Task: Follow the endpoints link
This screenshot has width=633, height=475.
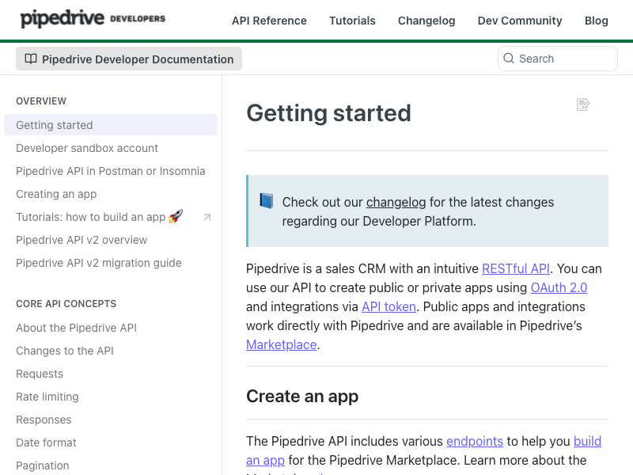Action: coord(475,441)
